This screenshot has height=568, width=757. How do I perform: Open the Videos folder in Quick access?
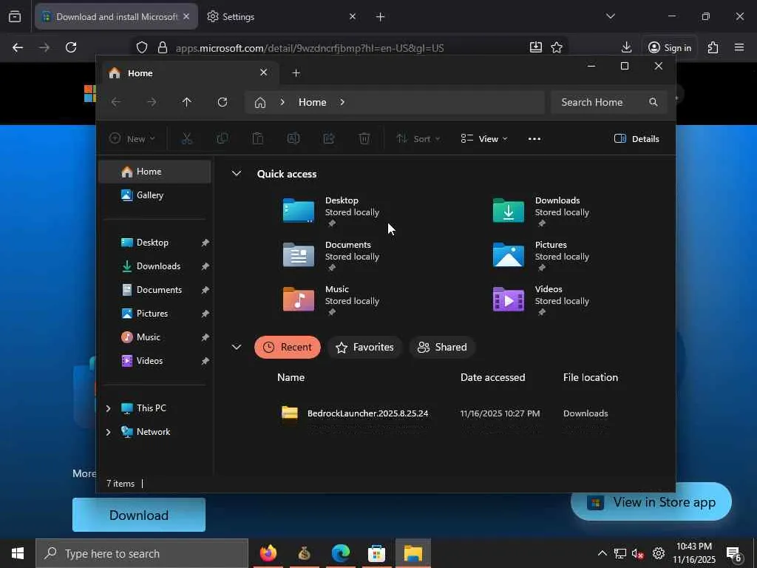542,300
